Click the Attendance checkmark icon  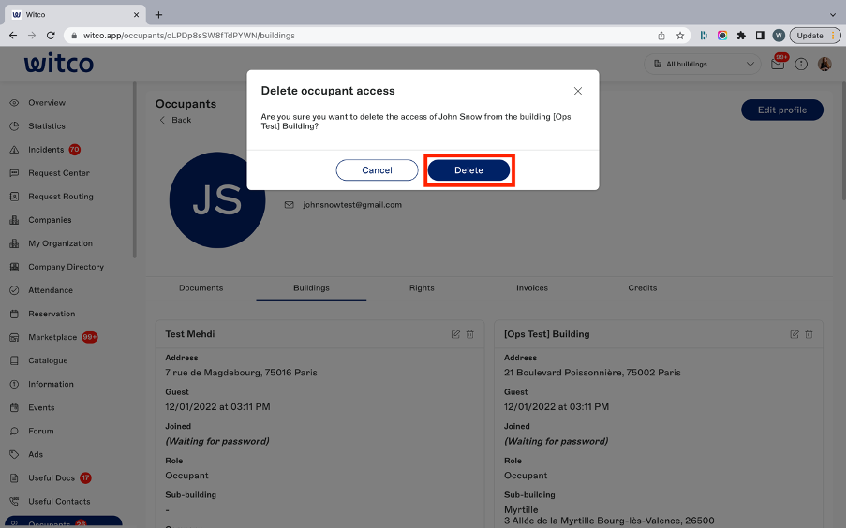tap(15, 290)
